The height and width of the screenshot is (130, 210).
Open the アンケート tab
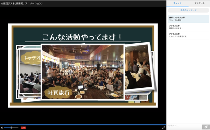(x=199, y=3)
